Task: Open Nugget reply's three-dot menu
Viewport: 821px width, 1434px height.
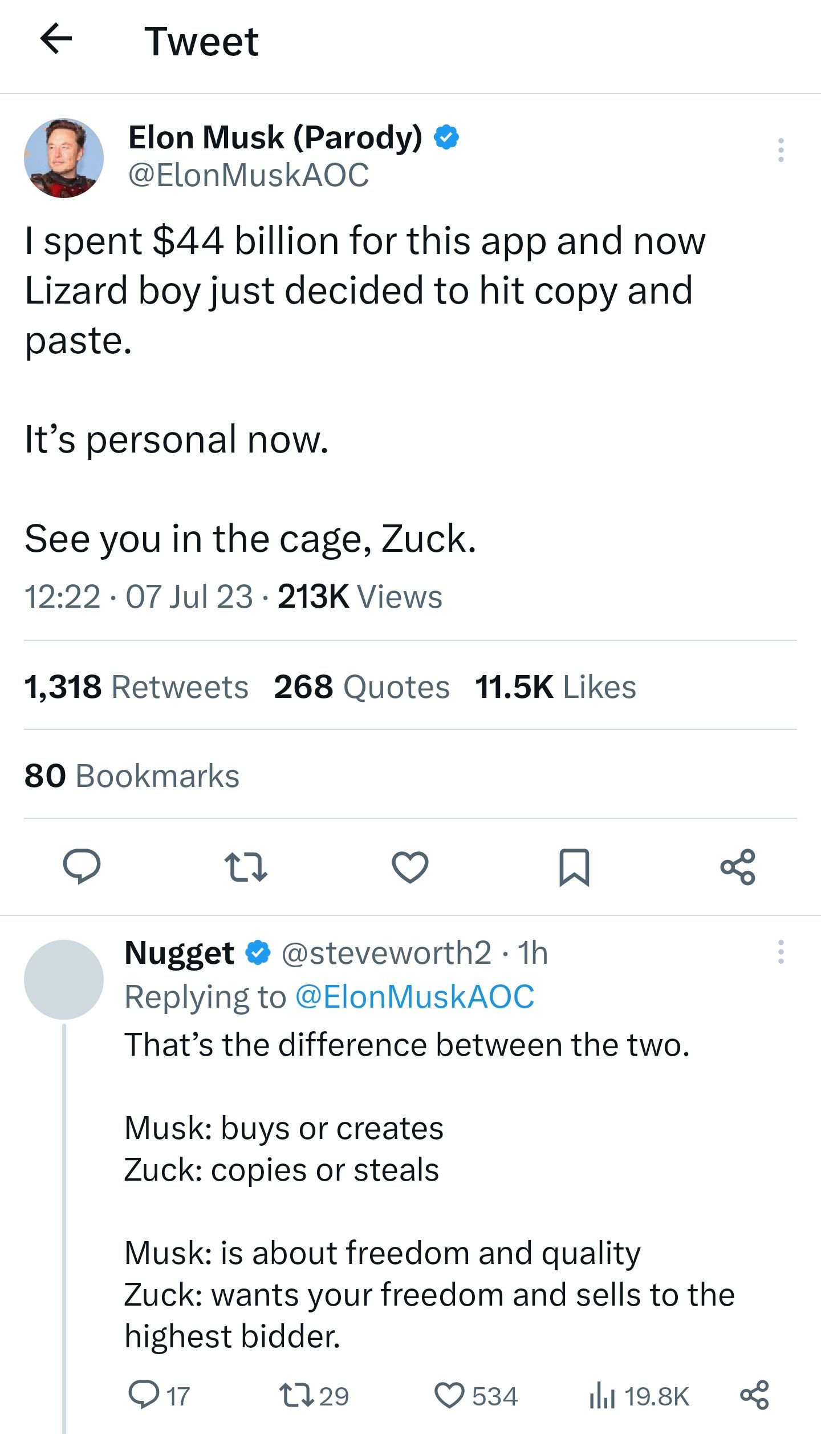Action: (781, 952)
